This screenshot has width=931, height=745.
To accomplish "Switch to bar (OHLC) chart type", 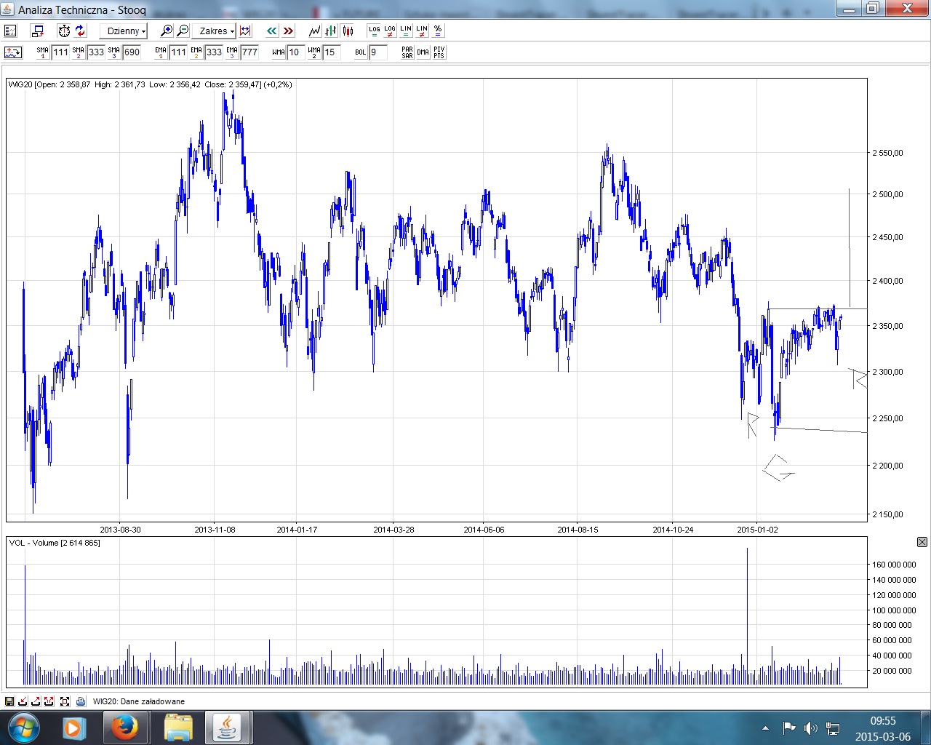I will [x=331, y=31].
